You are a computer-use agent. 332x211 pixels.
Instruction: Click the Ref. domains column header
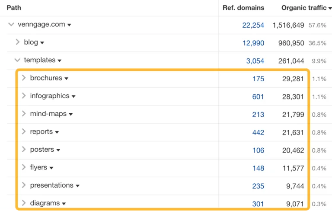[243, 8]
